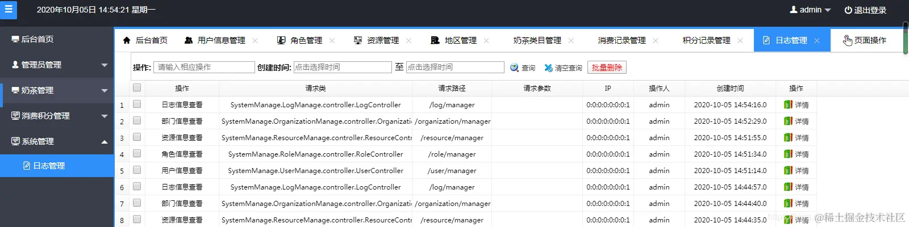This screenshot has width=909, height=227.
Task: Check the row 8 资源信息查看 checkbox
Action: pyautogui.click(x=137, y=219)
